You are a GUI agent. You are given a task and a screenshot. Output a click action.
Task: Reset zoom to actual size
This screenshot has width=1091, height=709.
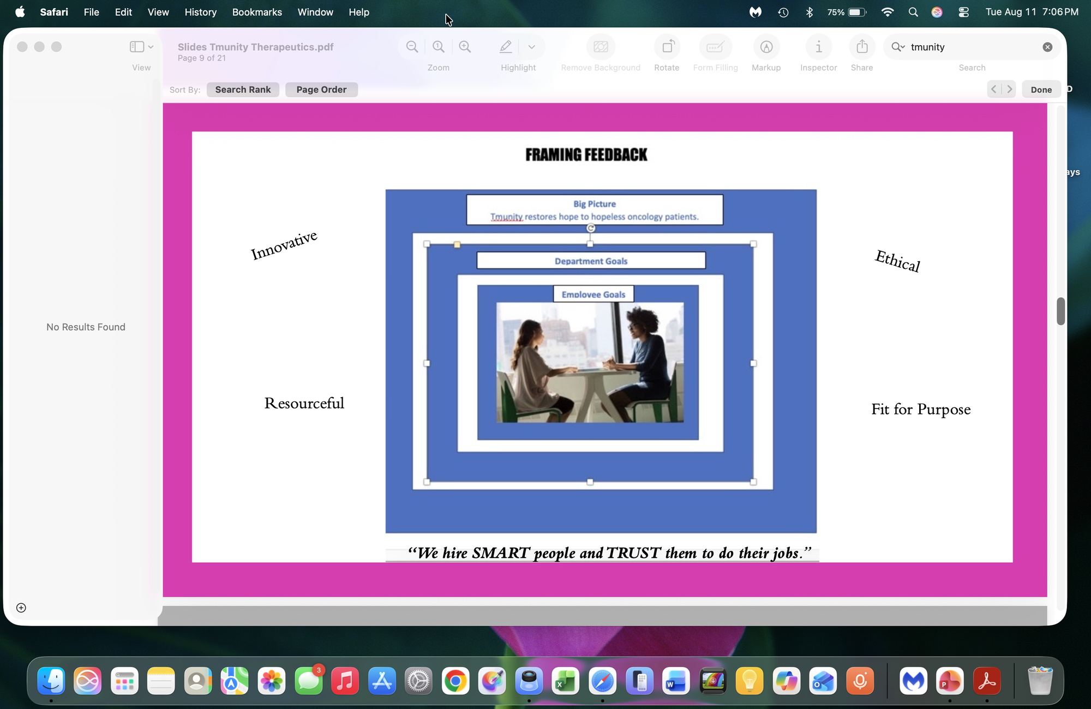pyautogui.click(x=439, y=47)
